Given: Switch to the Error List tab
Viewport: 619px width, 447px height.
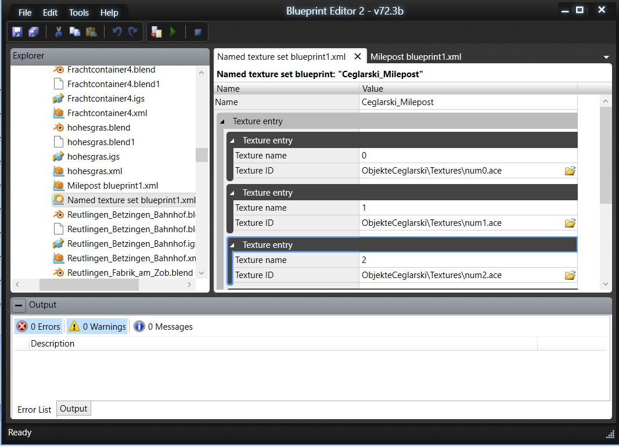Looking at the screenshot, I should (x=34, y=410).
